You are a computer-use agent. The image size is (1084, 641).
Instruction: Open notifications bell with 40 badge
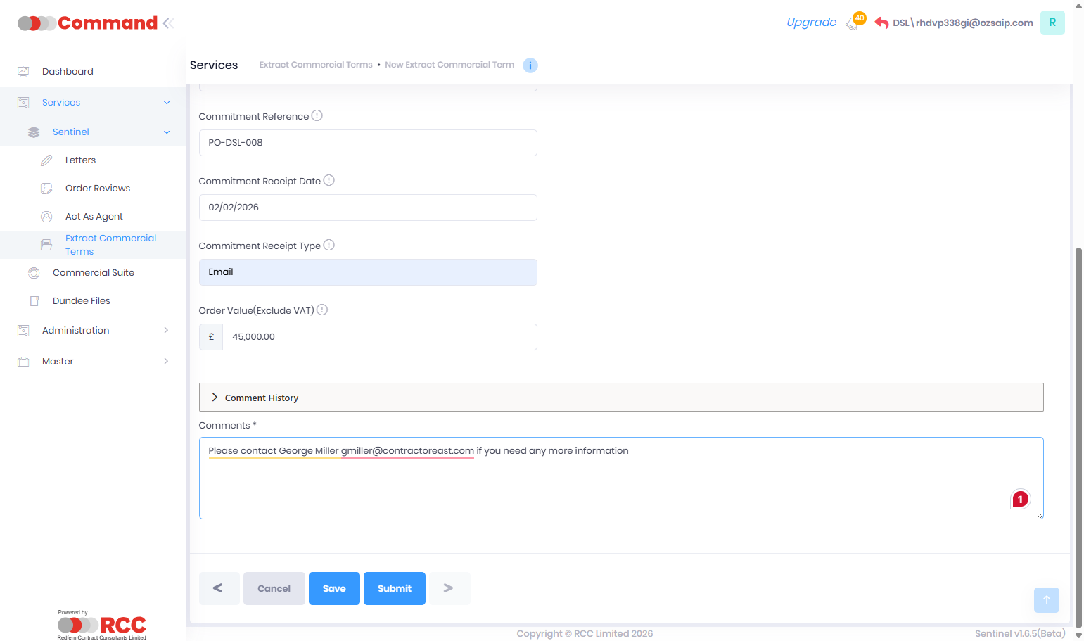854,22
